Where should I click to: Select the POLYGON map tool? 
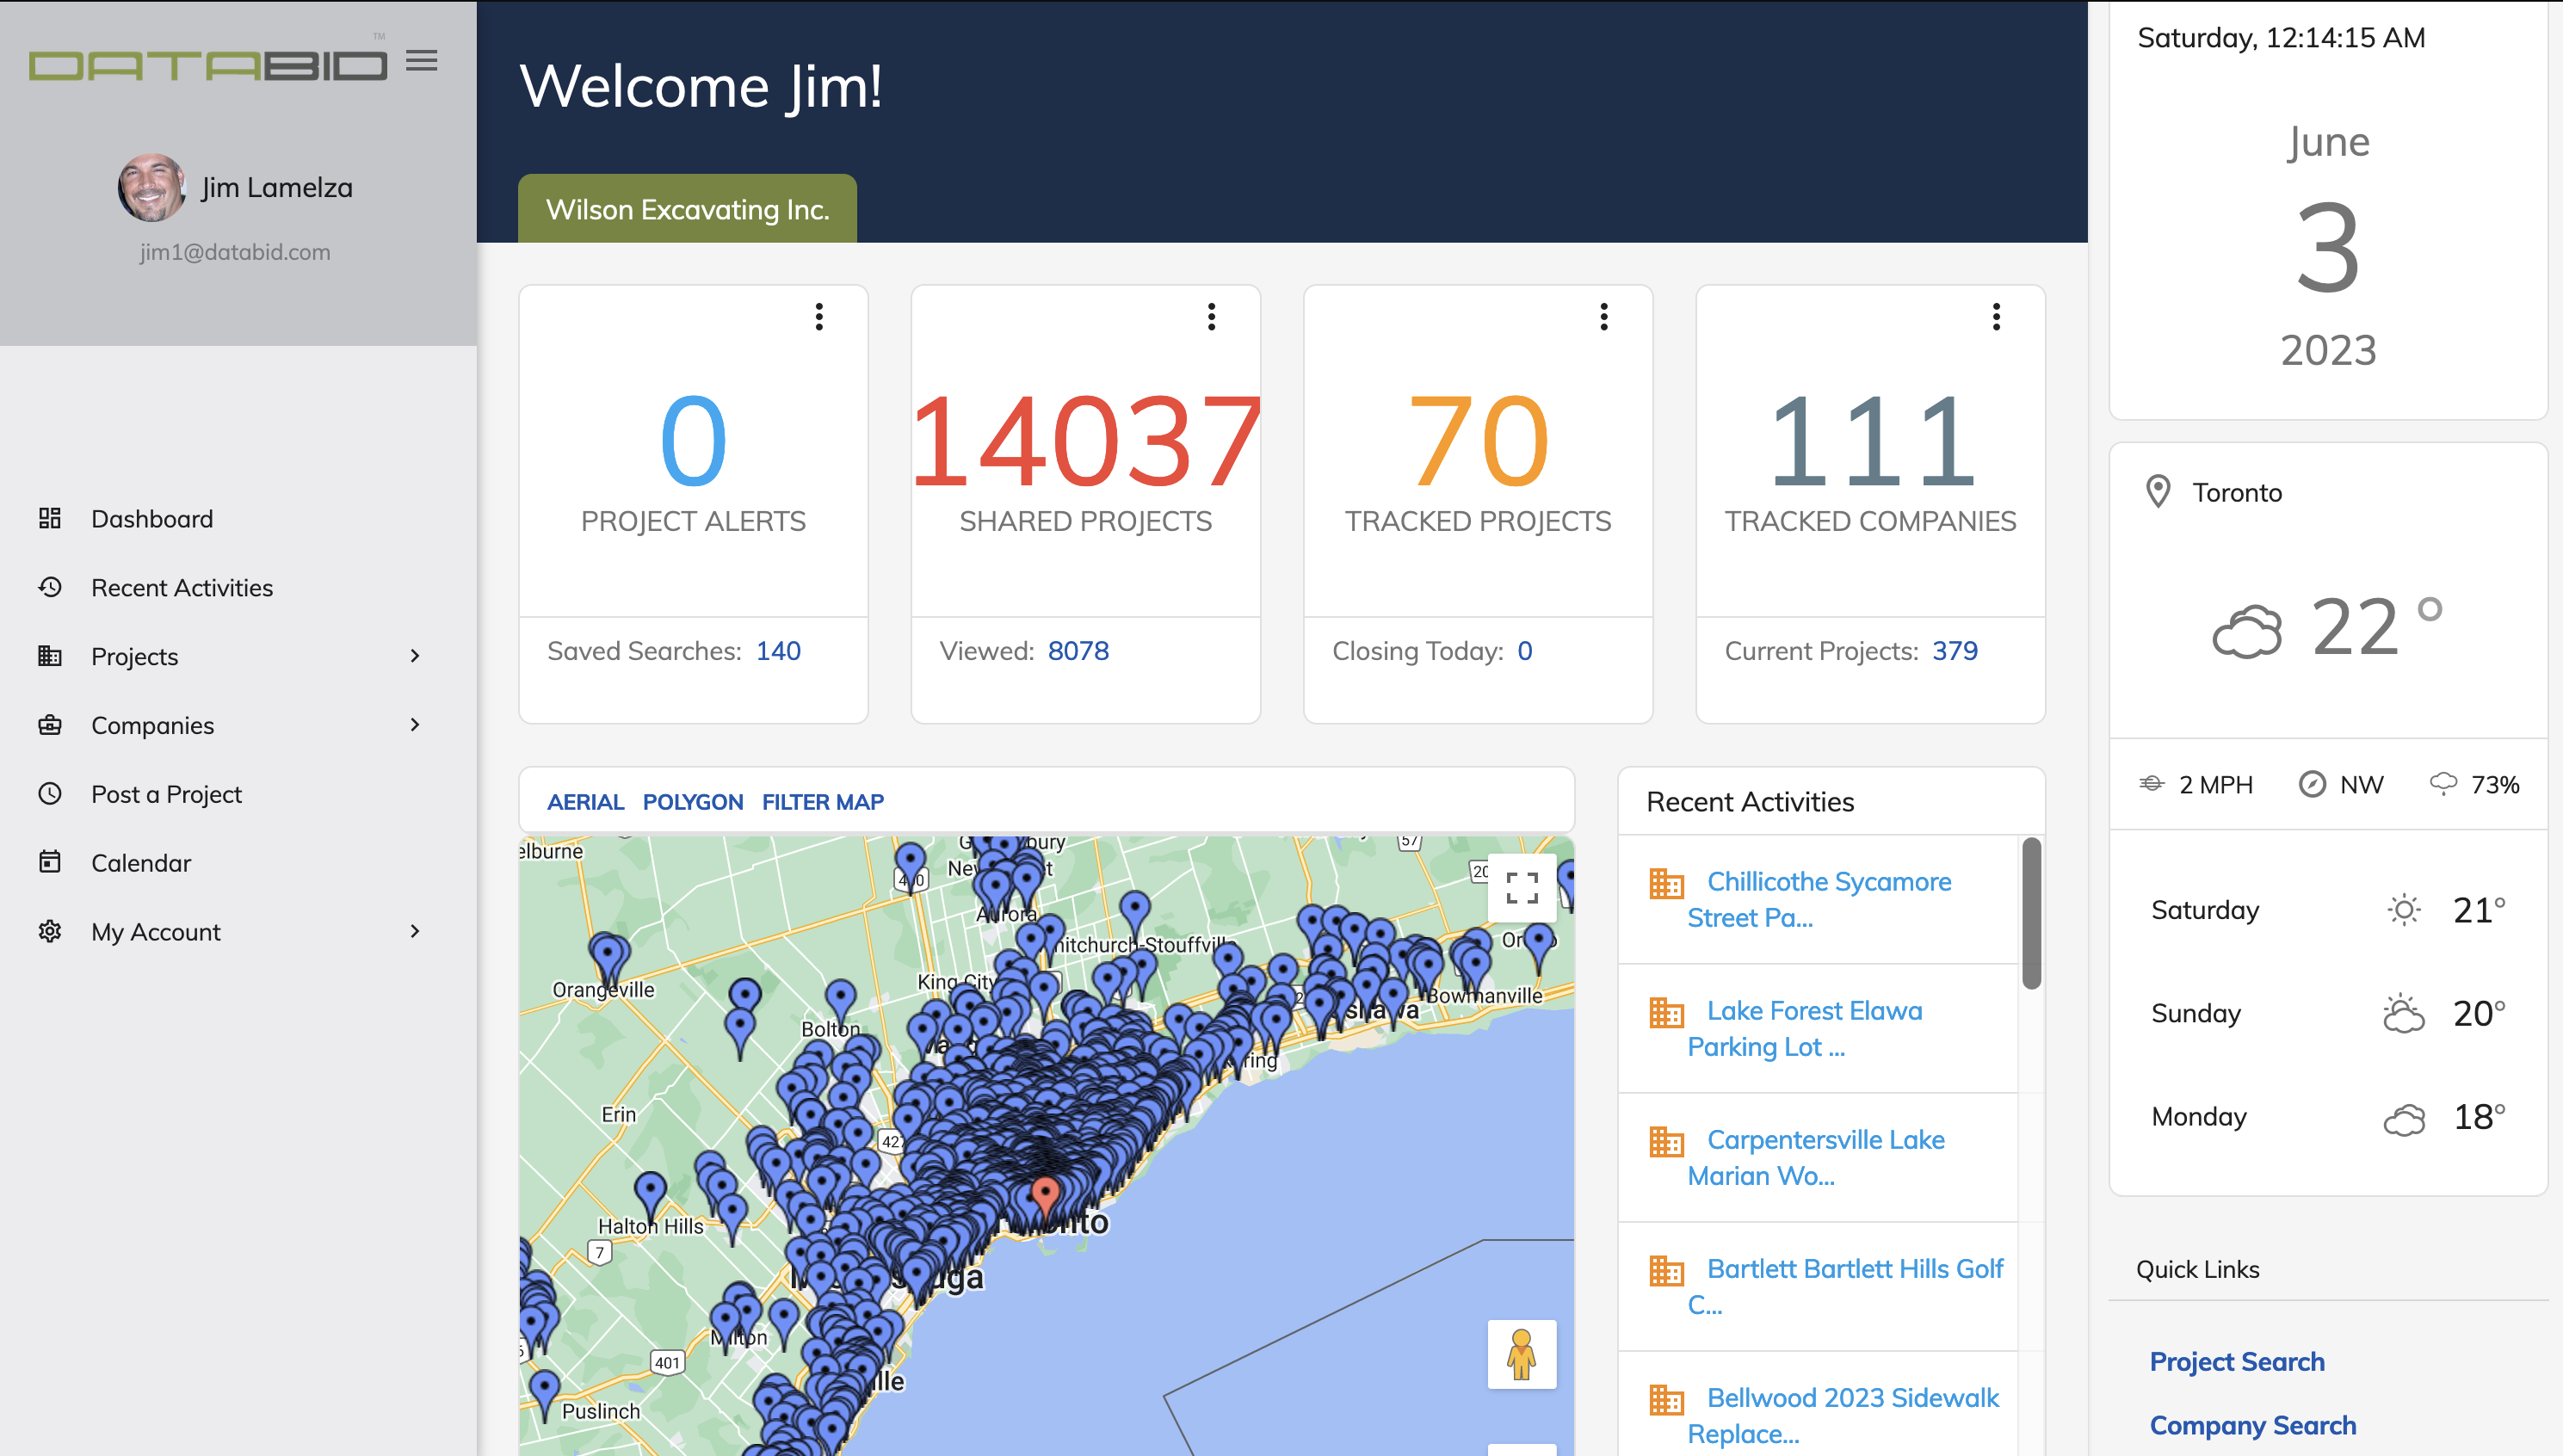coord(693,802)
